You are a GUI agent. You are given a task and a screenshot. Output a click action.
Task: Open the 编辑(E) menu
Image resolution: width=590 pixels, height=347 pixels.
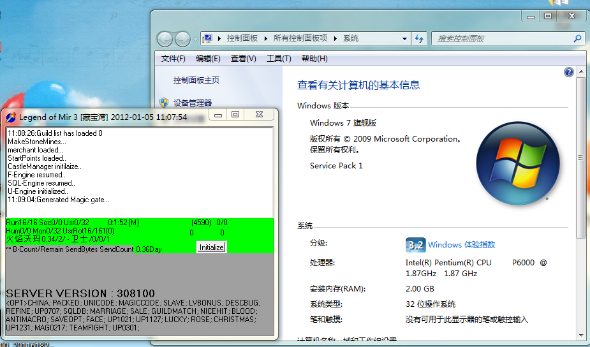(208, 59)
